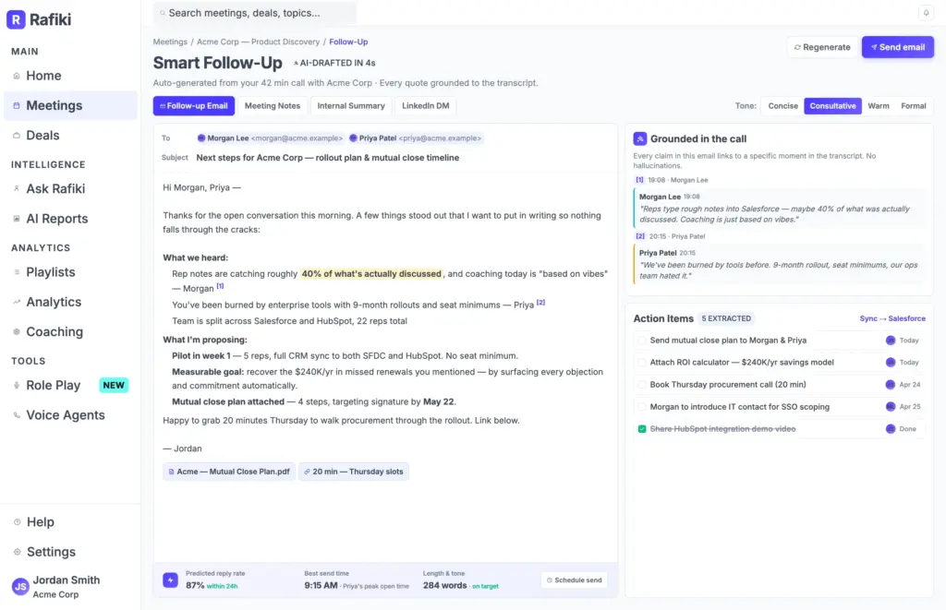
Task: Set tone to Warm
Action: [x=879, y=106]
